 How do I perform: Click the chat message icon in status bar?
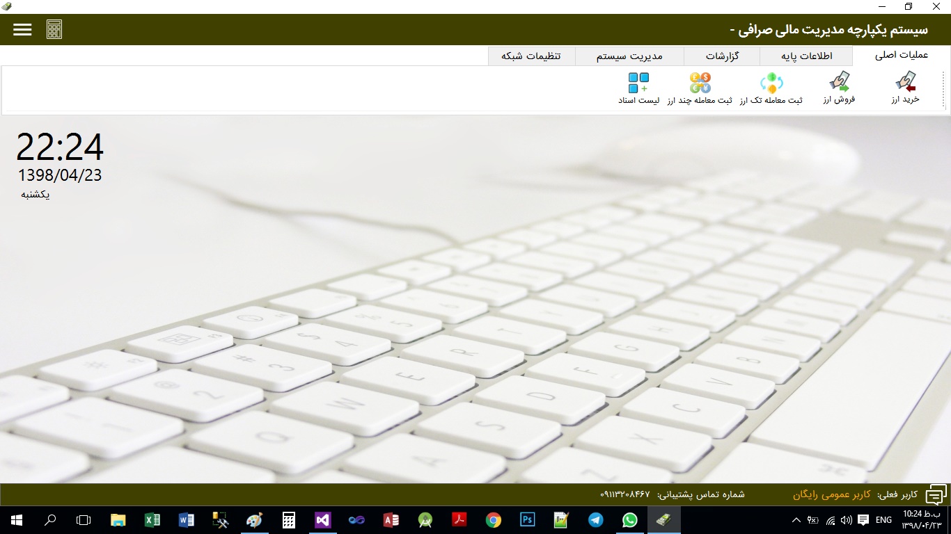pos(936,494)
